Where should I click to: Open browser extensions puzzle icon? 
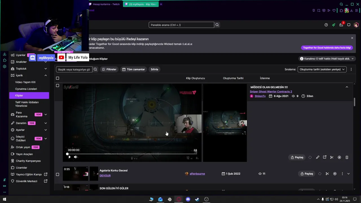[341, 10]
